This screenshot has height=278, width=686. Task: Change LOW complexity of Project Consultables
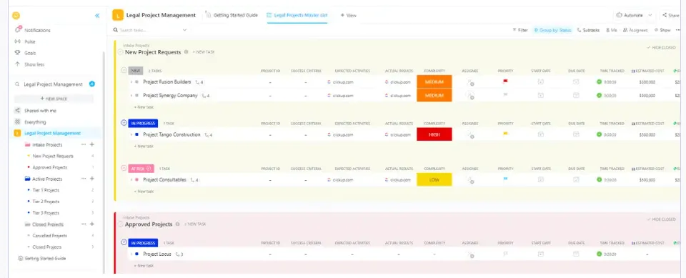point(434,179)
